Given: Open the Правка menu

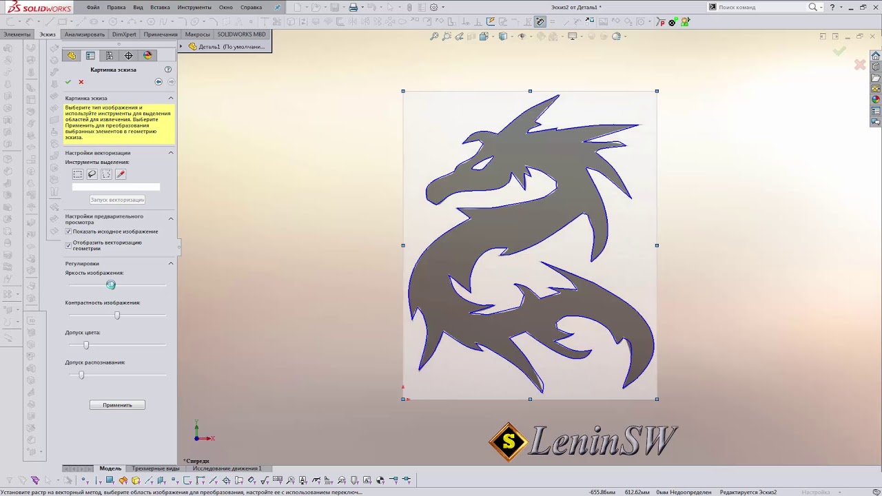Looking at the screenshot, I should click(116, 8).
